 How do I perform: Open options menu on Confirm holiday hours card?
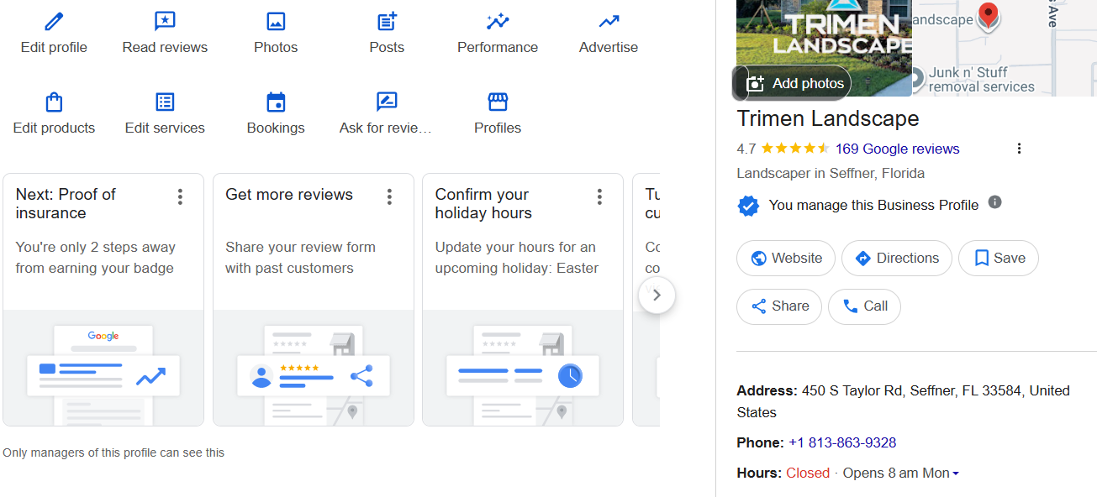(x=599, y=196)
